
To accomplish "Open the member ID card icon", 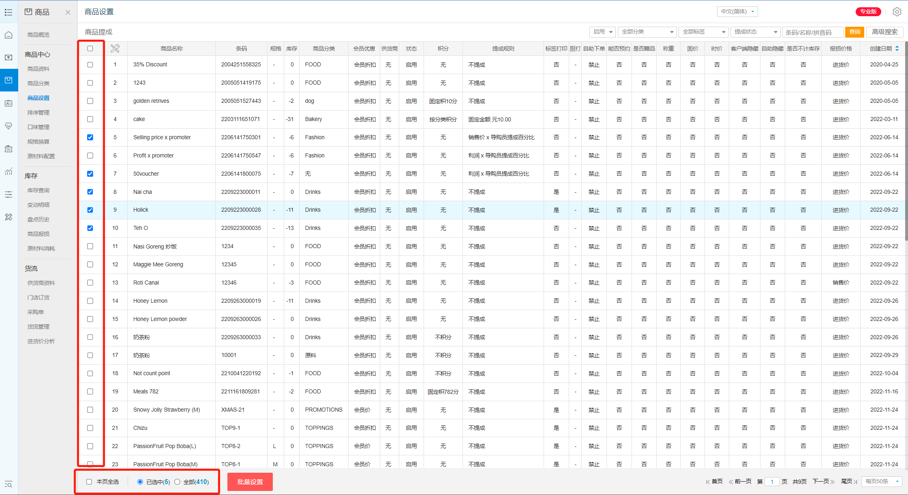I will 9,103.
